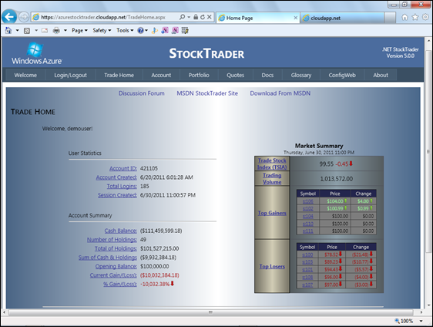
Task: Open the Portfolio navigation item
Action: pos(199,75)
